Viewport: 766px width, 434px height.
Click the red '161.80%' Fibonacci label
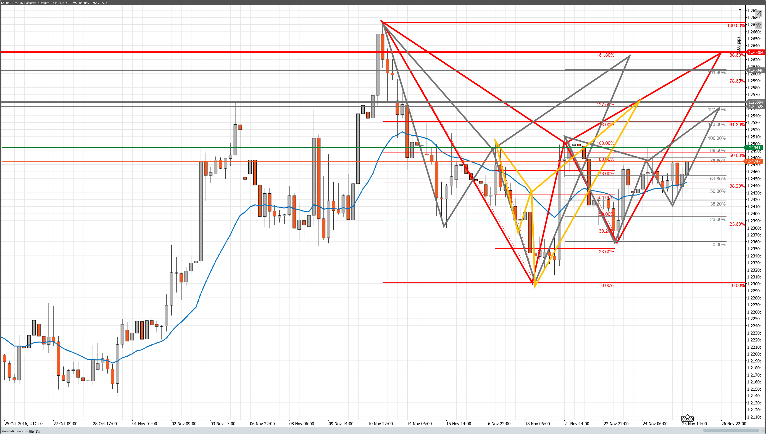coord(605,55)
